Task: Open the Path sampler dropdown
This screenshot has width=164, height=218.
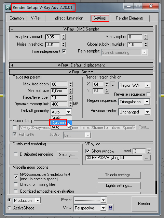Action: 124,52
